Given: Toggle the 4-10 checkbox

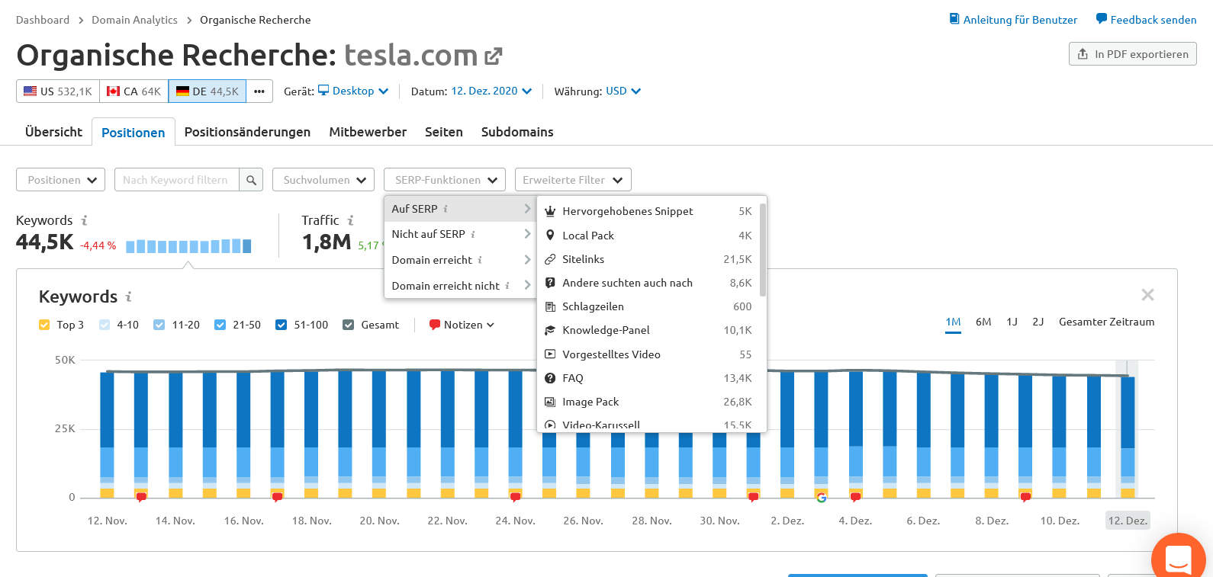Looking at the screenshot, I should point(105,325).
